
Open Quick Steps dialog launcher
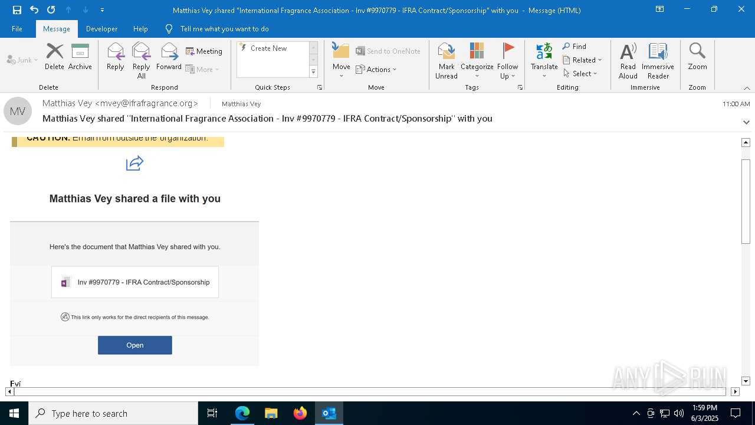320,87
